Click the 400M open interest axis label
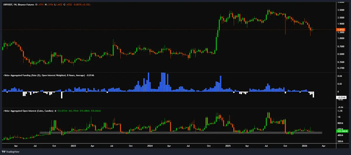The width and height of the screenshot is (351, 155). click(x=340, y=135)
